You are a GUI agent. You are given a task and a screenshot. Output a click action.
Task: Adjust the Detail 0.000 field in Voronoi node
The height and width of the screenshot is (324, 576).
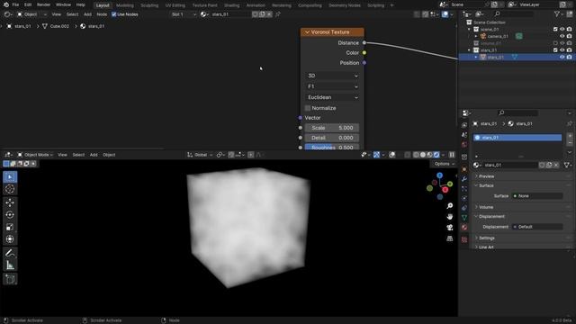point(332,138)
